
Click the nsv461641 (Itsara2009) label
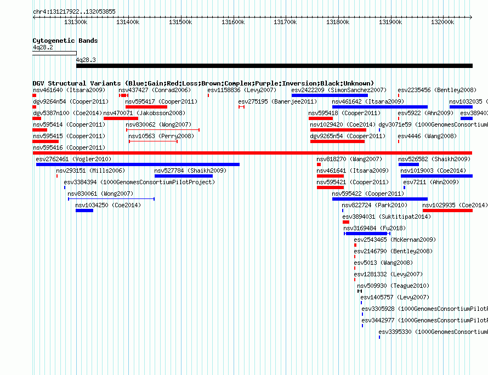pos(353,171)
